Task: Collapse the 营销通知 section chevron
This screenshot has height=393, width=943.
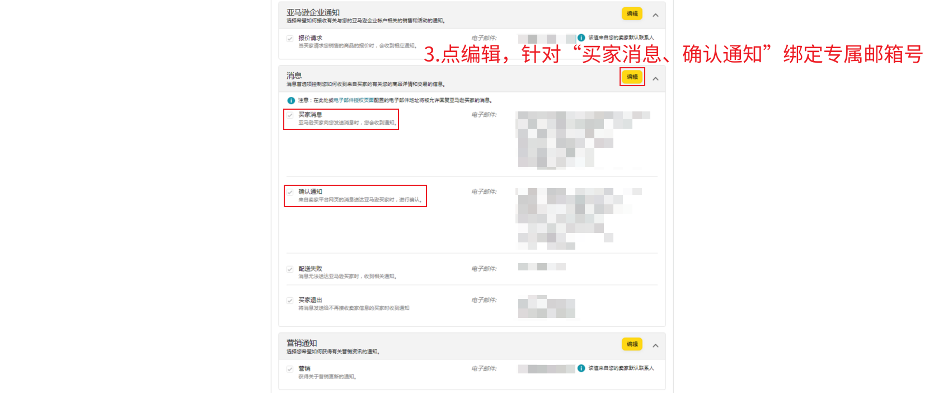Action: click(655, 345)
